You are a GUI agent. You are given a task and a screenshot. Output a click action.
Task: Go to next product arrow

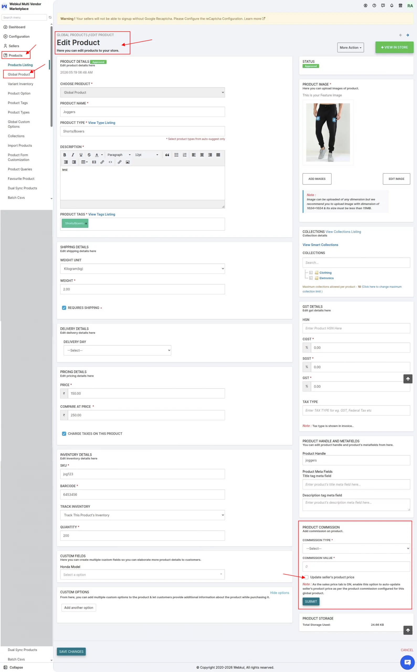coord(408,35)
